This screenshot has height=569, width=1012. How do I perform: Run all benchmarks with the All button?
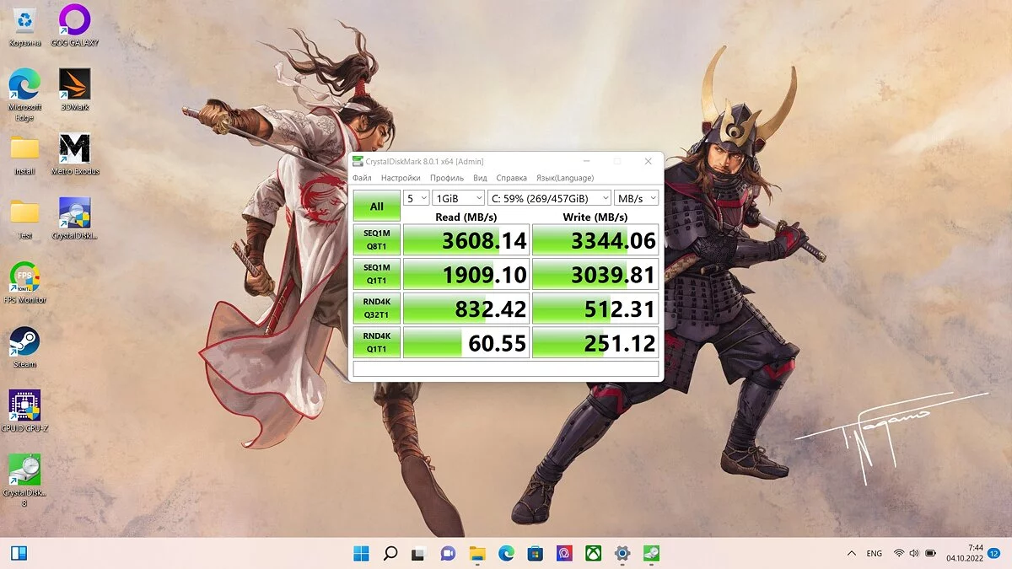[x=376, y=207]
